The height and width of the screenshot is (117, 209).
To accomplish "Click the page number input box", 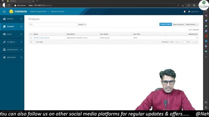I will [185, 42].
